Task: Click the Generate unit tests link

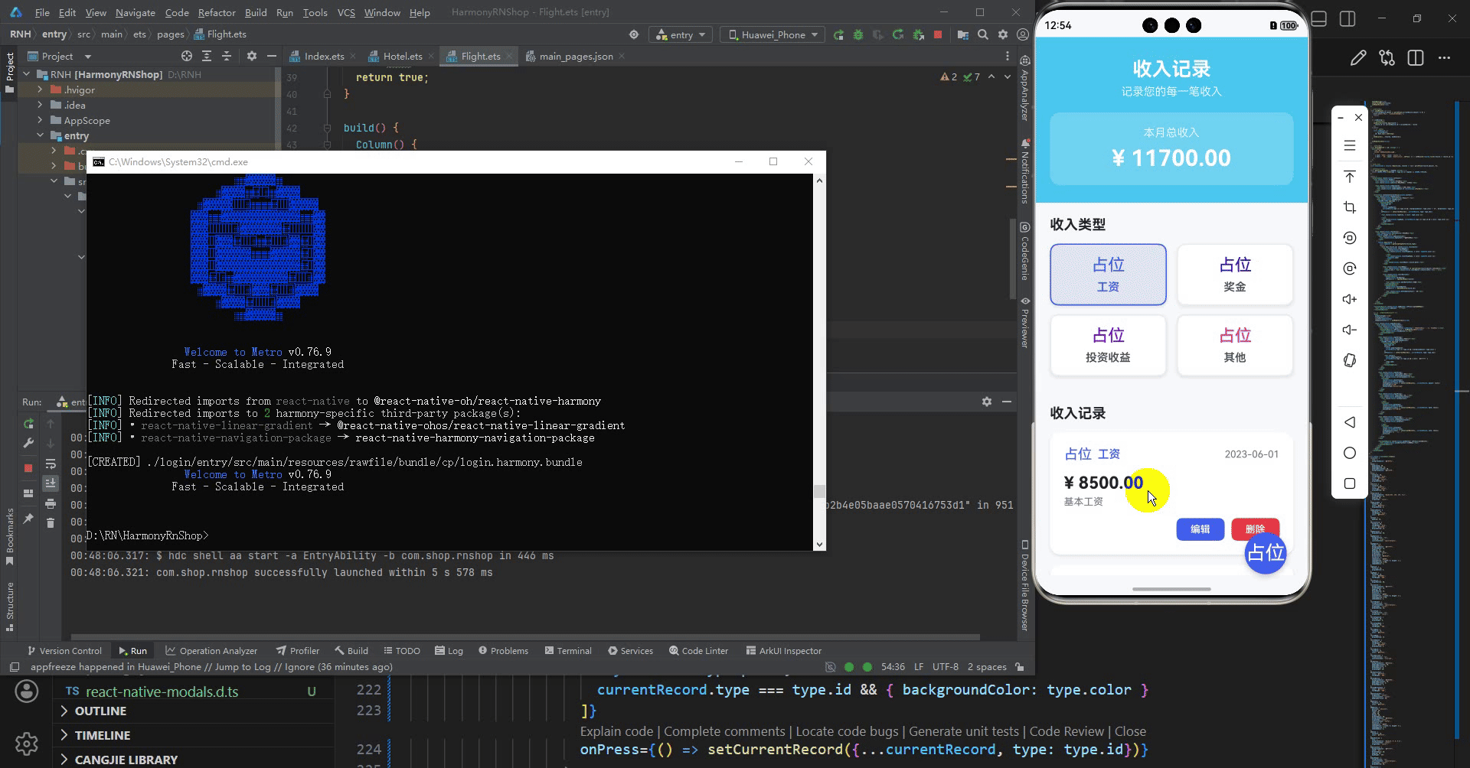Action: 963,731
